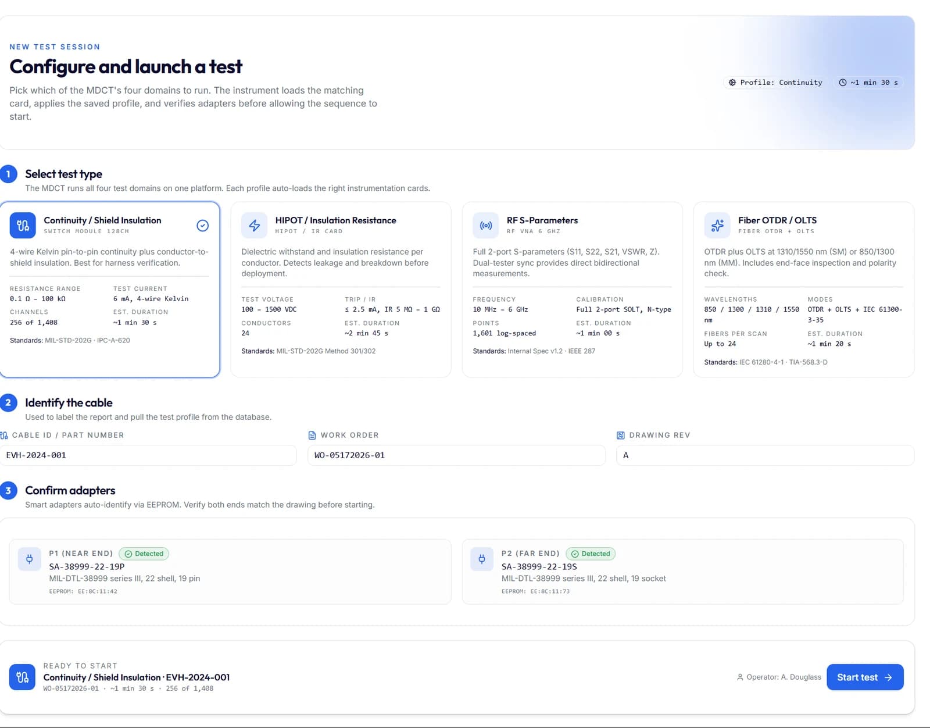Click the P1 near end plug icon
The height and width of the screenshot is (728, 930).
29,559
